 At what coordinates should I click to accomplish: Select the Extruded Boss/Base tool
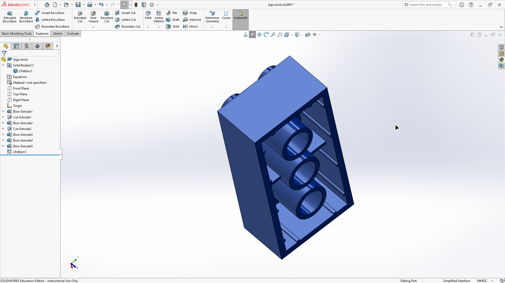10,17
